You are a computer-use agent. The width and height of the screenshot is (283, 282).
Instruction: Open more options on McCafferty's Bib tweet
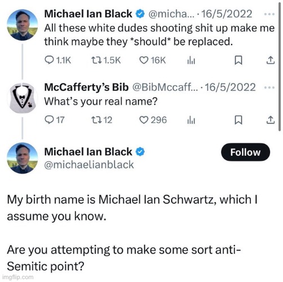[x=269, y=87]
